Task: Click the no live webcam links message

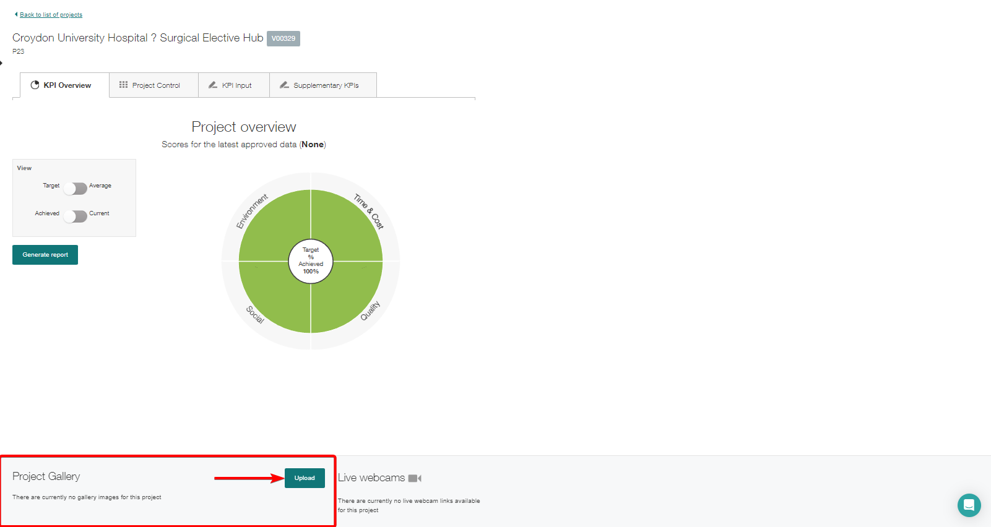Action: (409, 505)
